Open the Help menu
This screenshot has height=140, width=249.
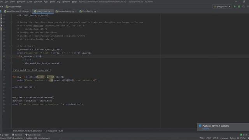[74, 2]
